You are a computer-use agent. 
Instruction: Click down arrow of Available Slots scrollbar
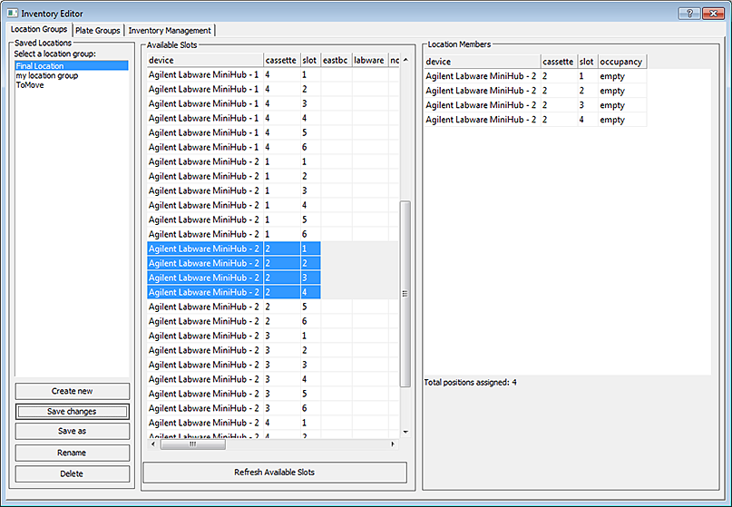(405, 432)
